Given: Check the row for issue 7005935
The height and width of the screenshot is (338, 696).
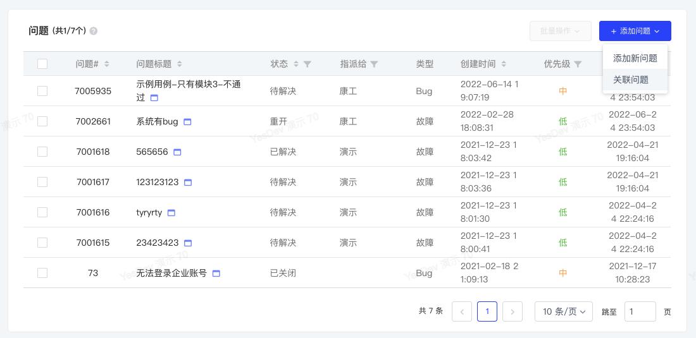Looking at the screenshot, I should 42,91.
